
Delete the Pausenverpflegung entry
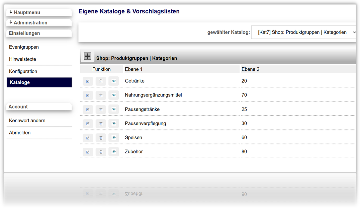pos(101,124)
